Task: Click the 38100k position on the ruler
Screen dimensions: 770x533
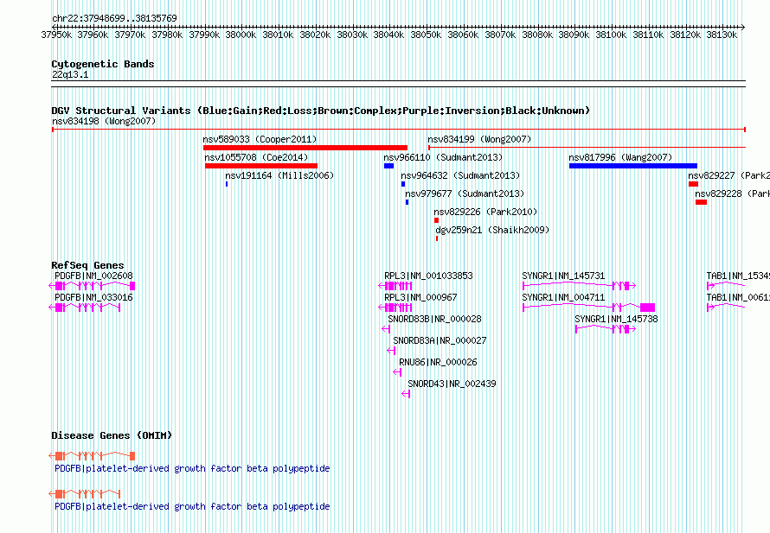Action: [611, 35]
